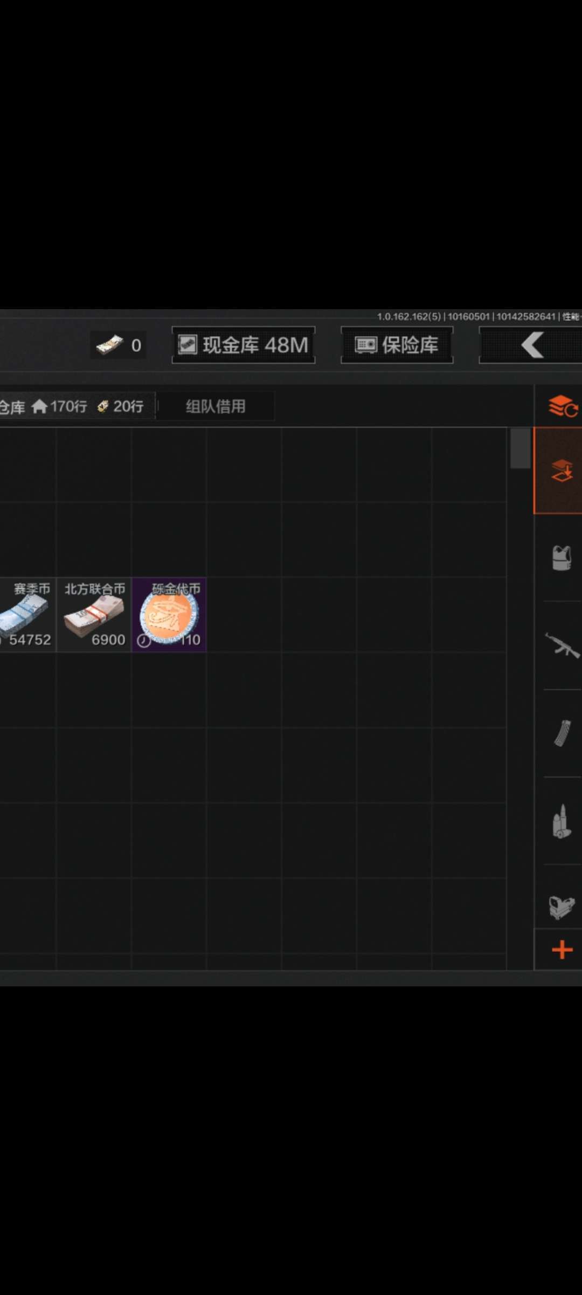Click the inventory vertical scrollbar thumb
The width and height of the screenshot is (582, 1295).
520,448
